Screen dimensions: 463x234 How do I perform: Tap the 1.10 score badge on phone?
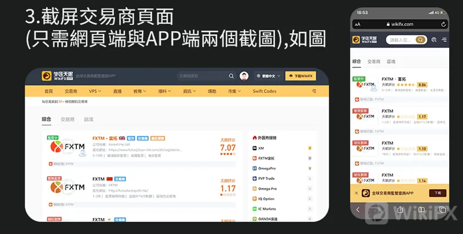422,149
